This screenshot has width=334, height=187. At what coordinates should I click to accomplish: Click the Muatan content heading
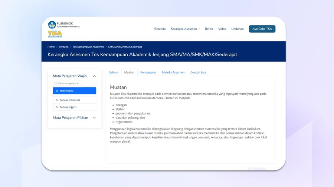click(x=118, y=87)
